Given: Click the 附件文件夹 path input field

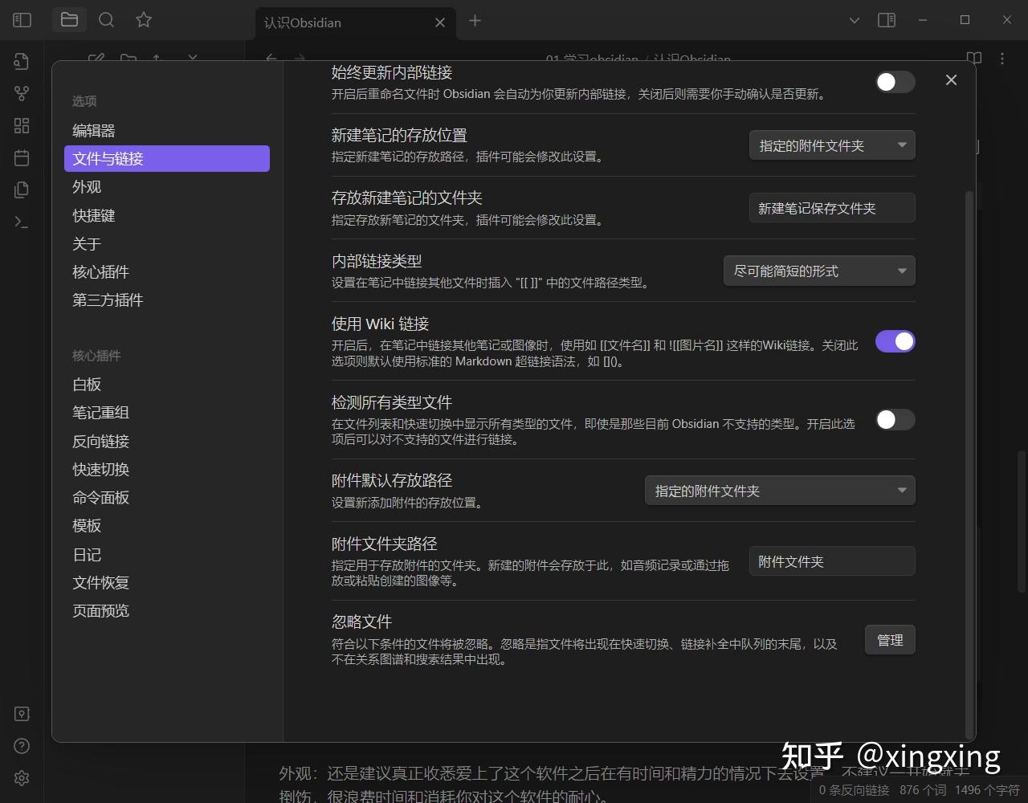Looking at the screenshot, I should 831,560.
